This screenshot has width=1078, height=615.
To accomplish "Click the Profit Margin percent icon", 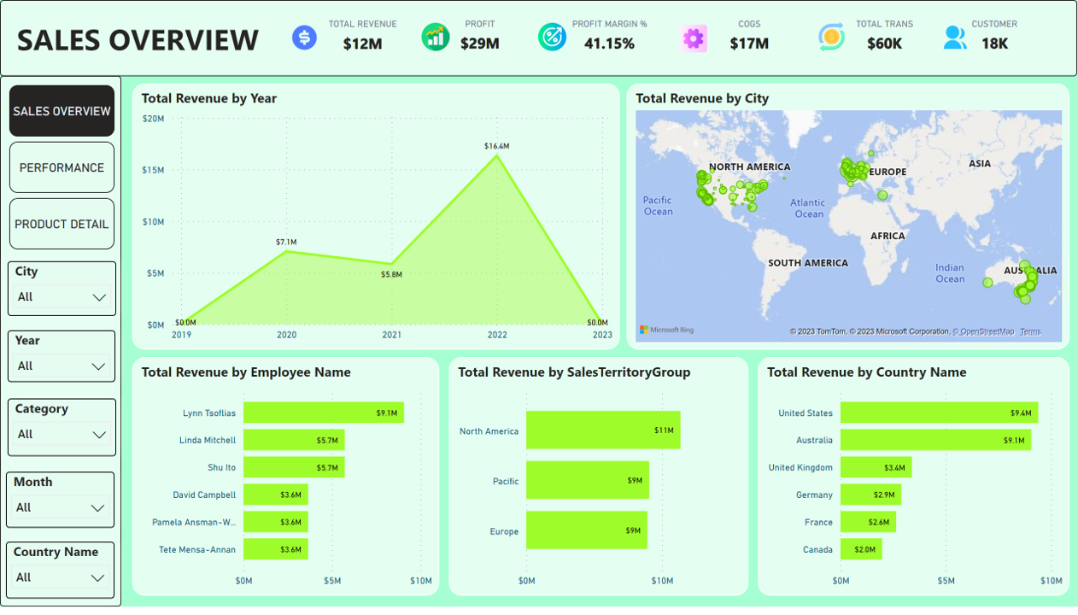I will coord(552,37).
